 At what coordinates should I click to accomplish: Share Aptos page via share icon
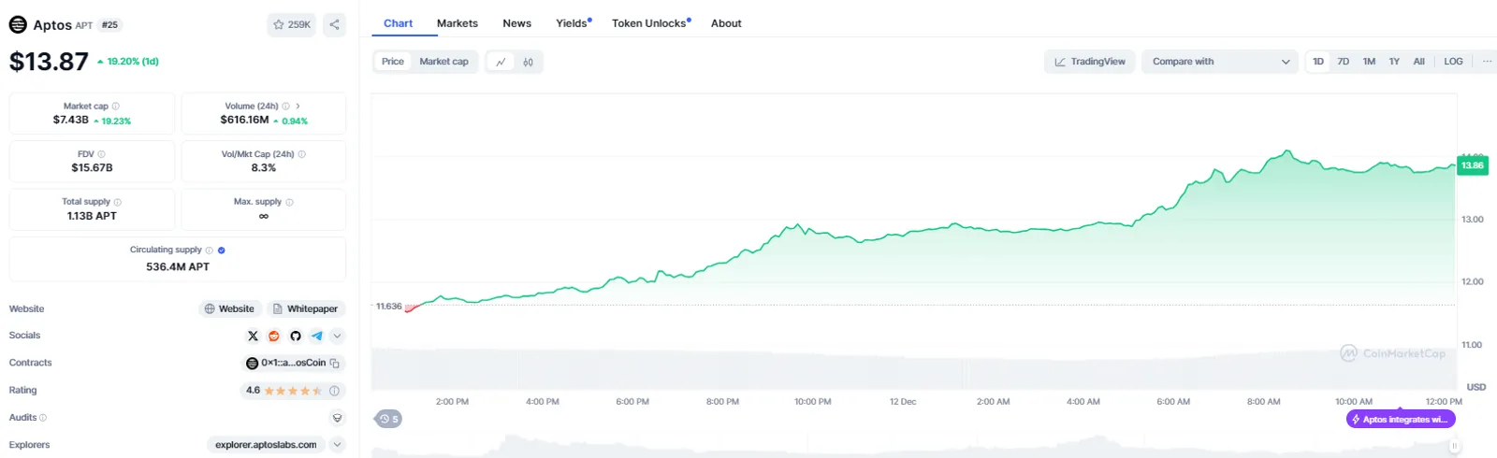334,25
